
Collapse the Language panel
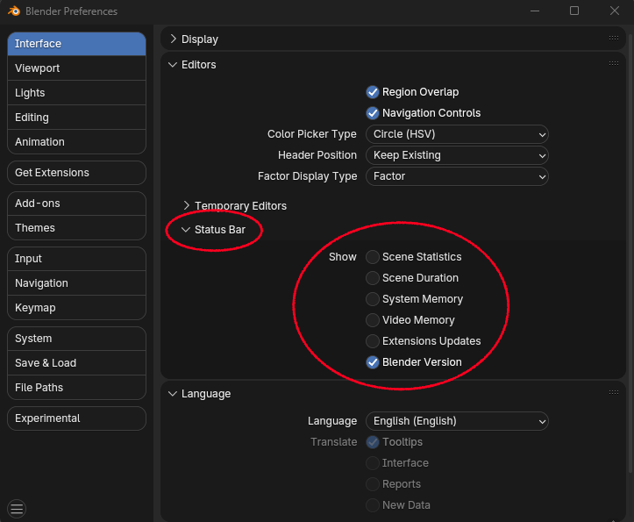pyautogui.click(x=173, y=394)
